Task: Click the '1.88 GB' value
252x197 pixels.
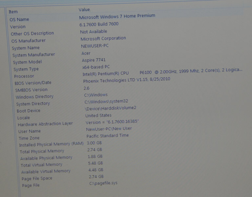Action: click(x=95, y=156)
